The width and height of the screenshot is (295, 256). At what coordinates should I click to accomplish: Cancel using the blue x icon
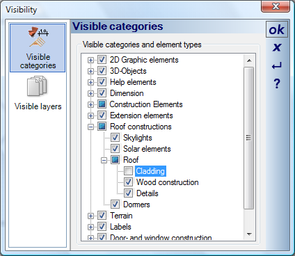277,47
